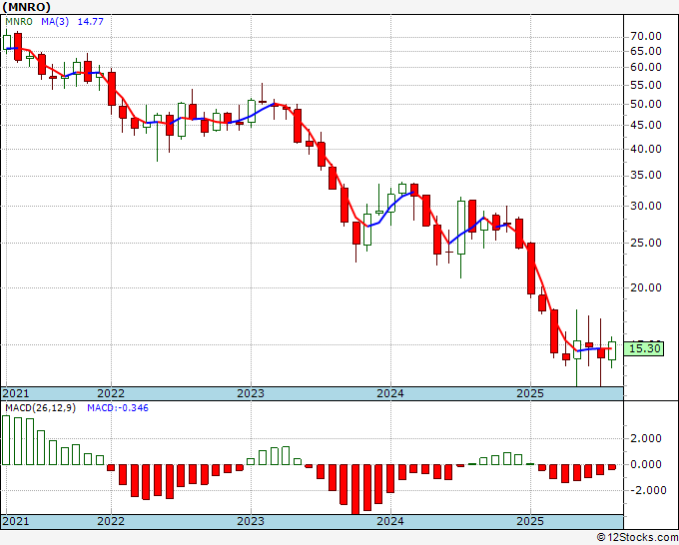Click the 2025 label on price chart axis
The height and width of the screenshot is (545, 679).
[x=530, y=393]
